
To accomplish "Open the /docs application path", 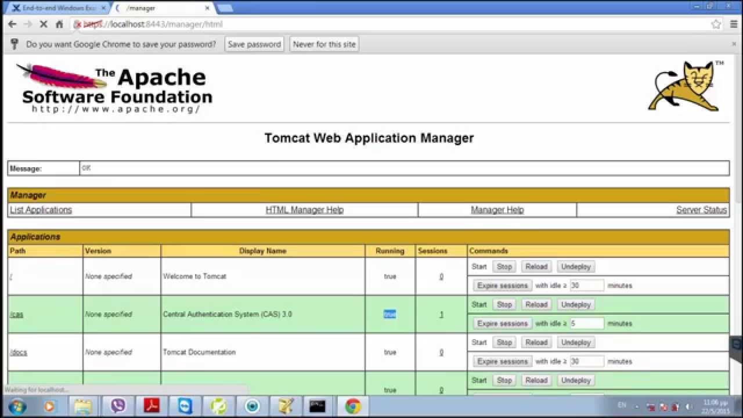I will [x=19, y=352].
